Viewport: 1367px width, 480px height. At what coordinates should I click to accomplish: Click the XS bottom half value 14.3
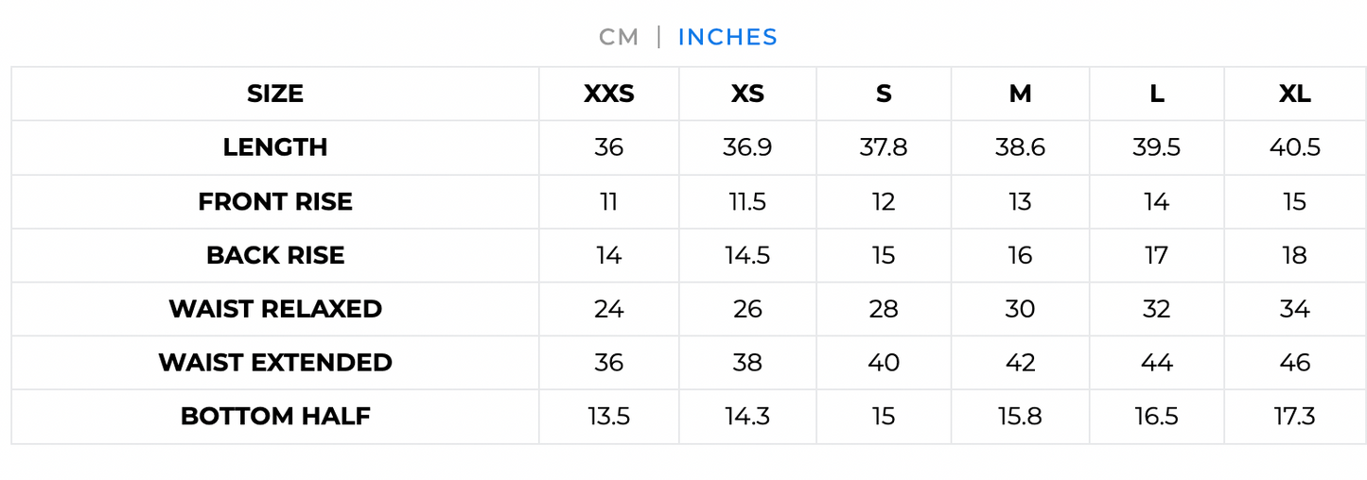pos(747,417)
